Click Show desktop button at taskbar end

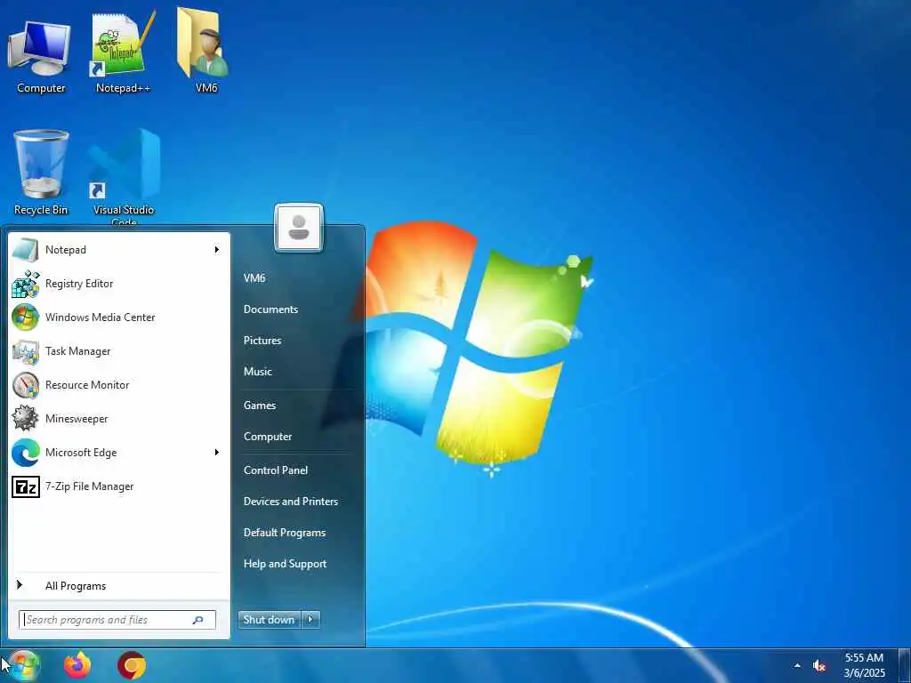pos(904,665)
